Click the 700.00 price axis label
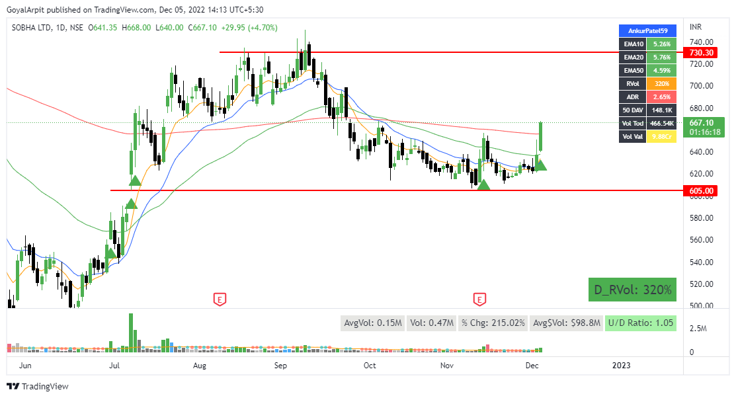The width and height of the screenshot is (736, 398). point(701,85)
